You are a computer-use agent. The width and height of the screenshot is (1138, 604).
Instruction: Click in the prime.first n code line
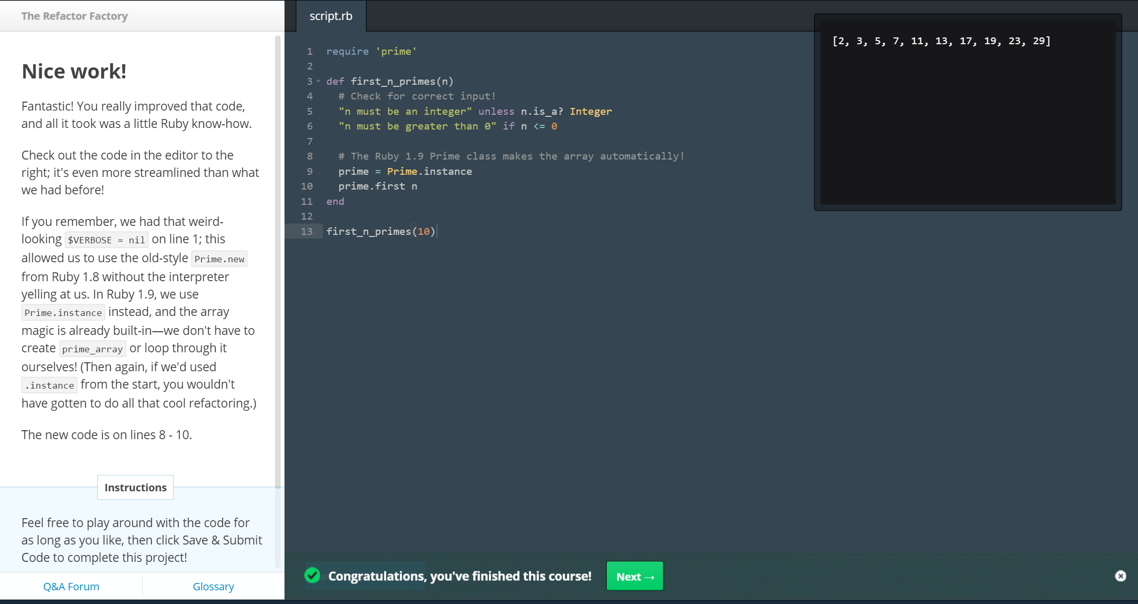point(377,186)
